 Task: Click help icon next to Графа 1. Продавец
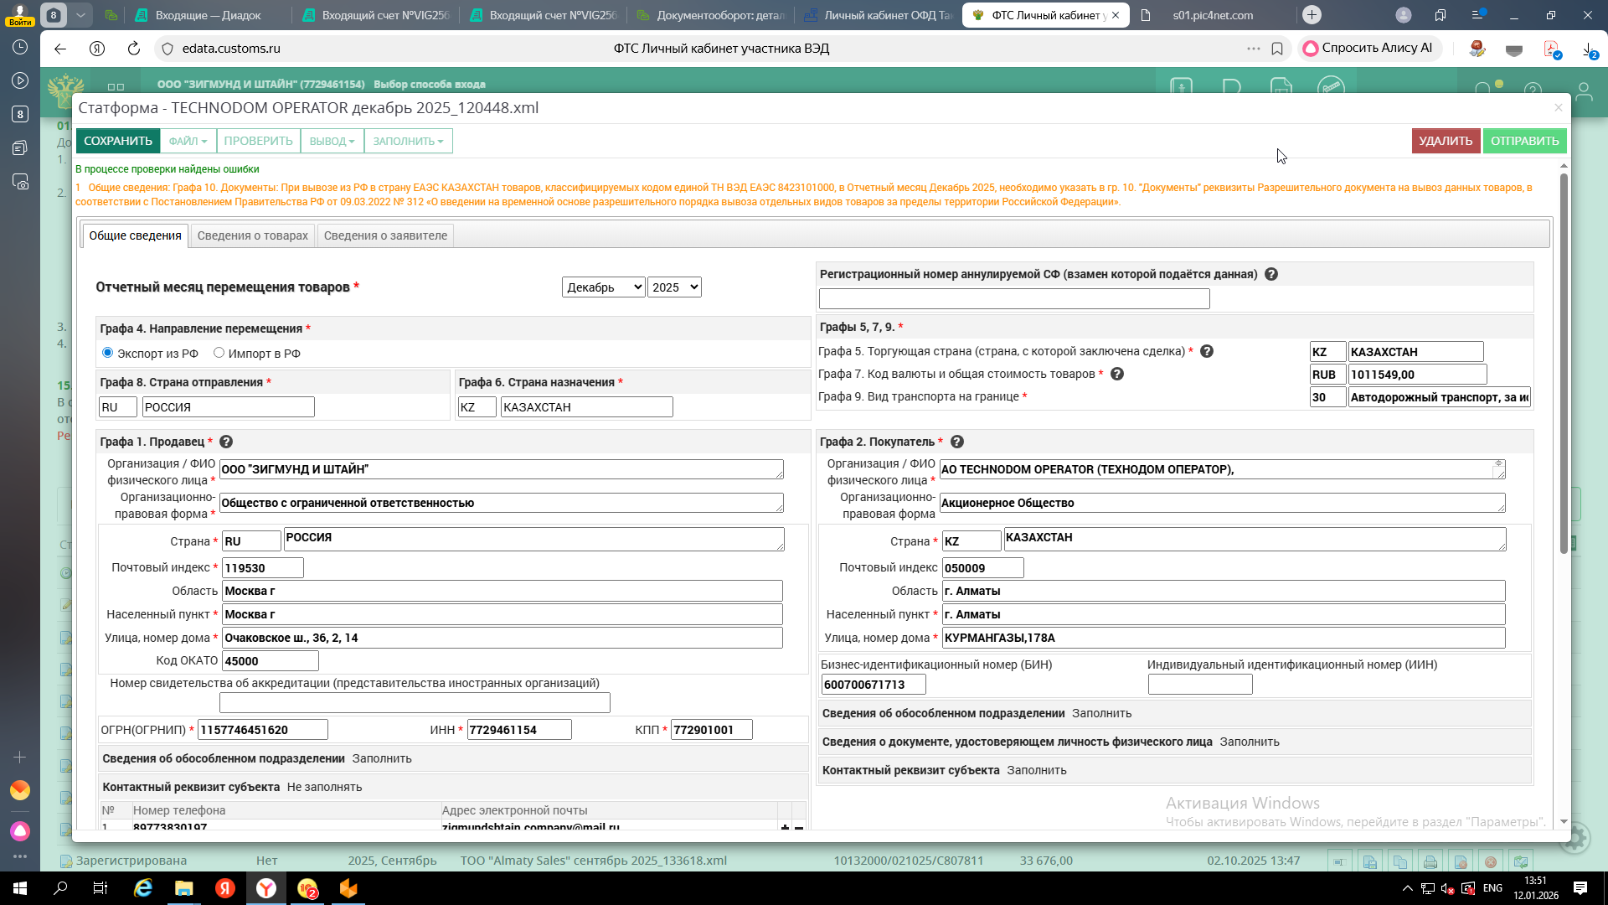click(x=226, y=442)
